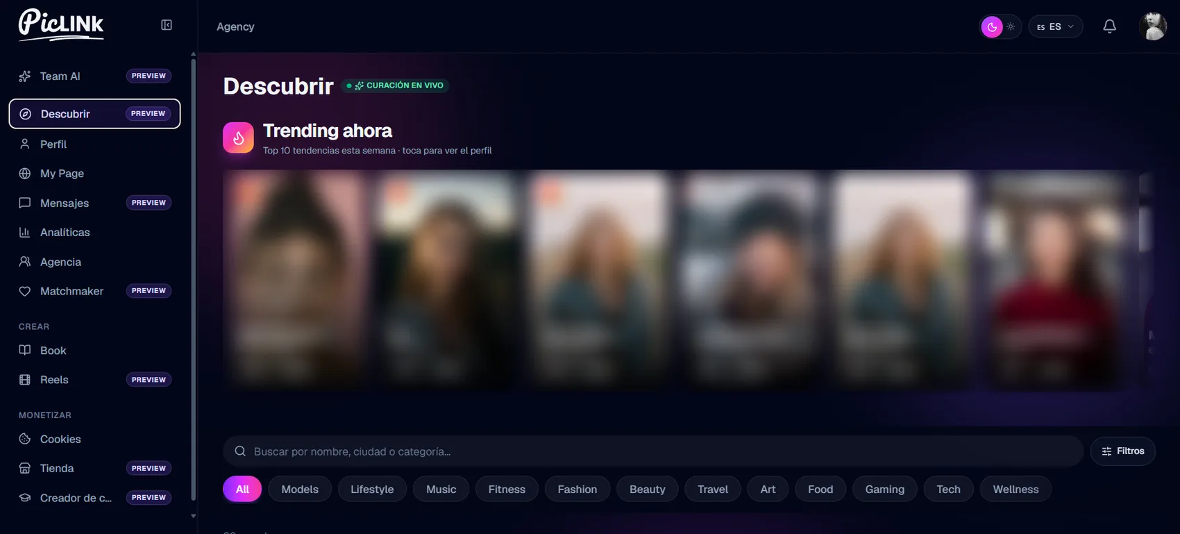Switch to light mode sun toggle
Screen dimensions: 1180x534
coord(1011,26)
